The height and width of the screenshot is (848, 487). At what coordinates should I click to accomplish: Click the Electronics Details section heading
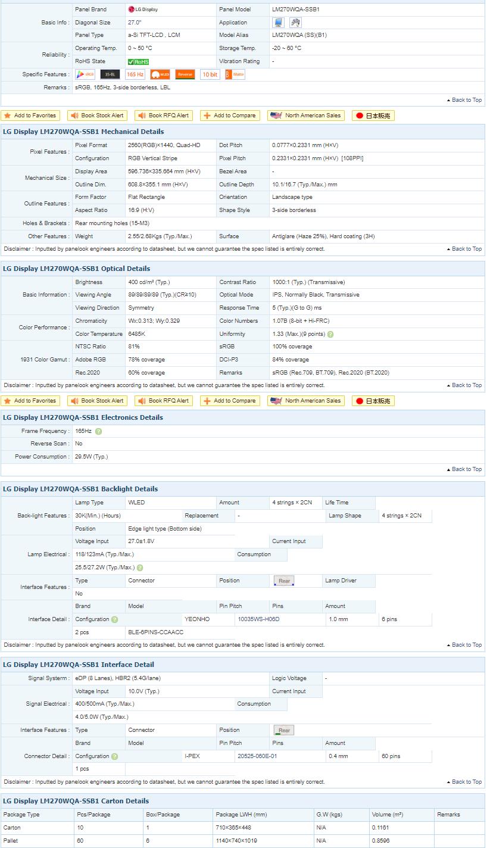pos(83,417)
